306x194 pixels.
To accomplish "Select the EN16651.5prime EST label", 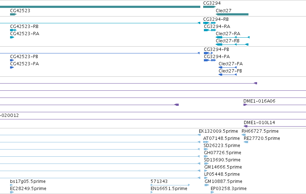I will coord(169,189).
